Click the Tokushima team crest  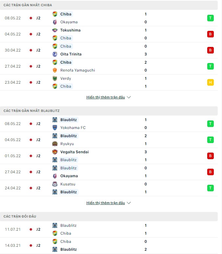point(55,30)
